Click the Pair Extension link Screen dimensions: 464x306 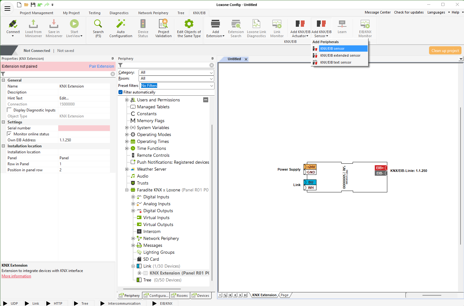click(101, 66)
